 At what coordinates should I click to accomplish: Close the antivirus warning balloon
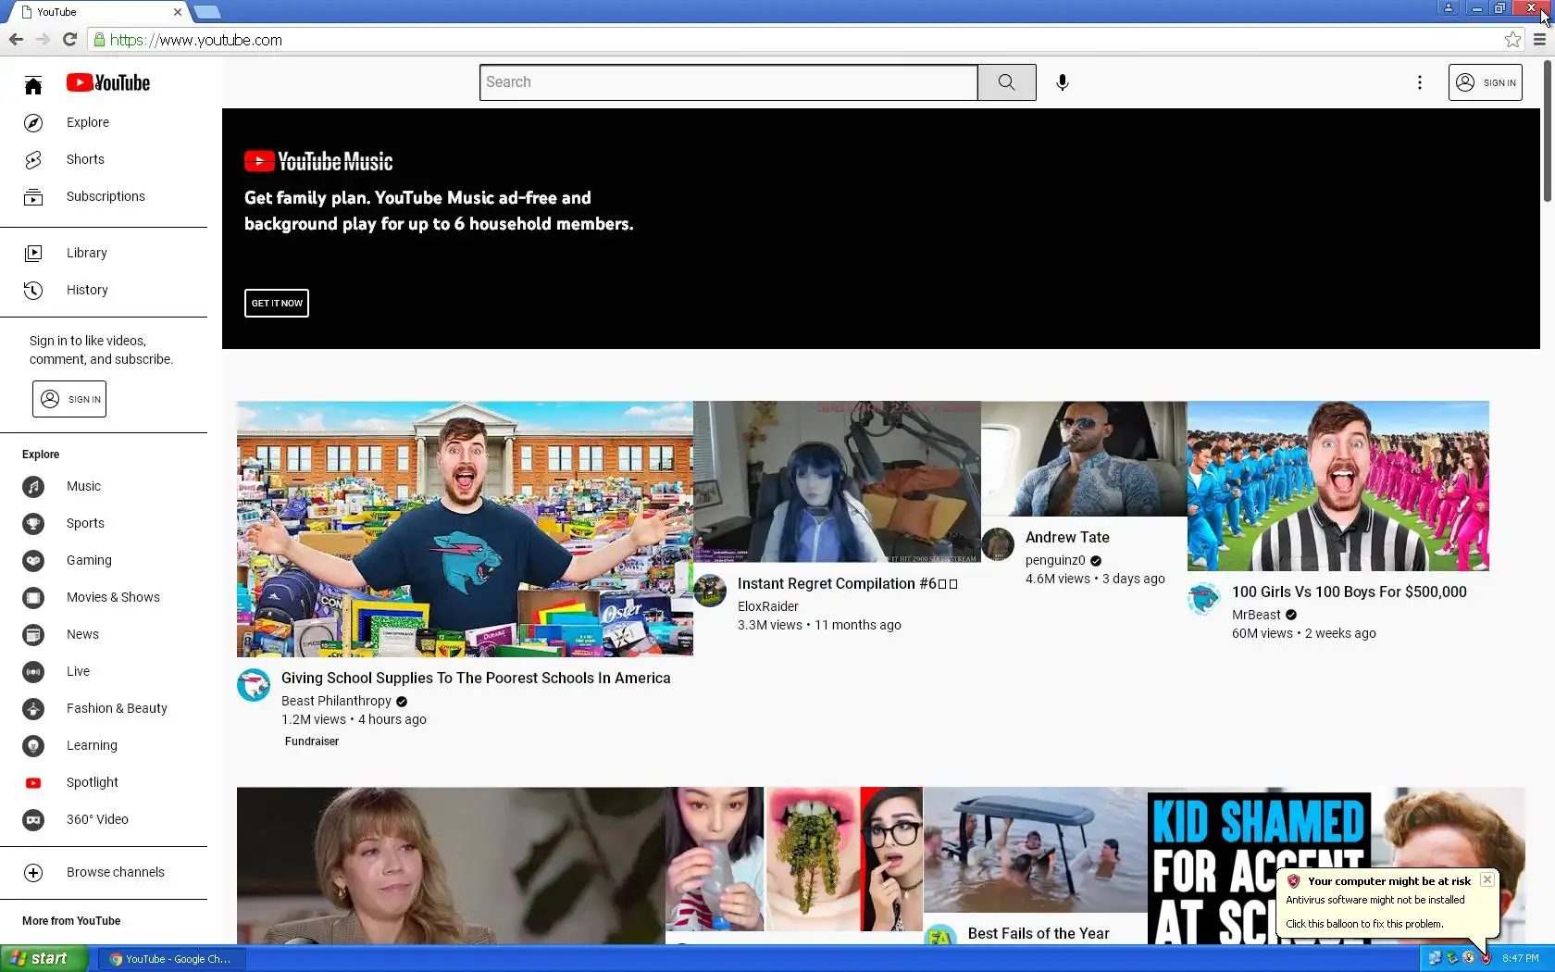(x=1487, y=879)
